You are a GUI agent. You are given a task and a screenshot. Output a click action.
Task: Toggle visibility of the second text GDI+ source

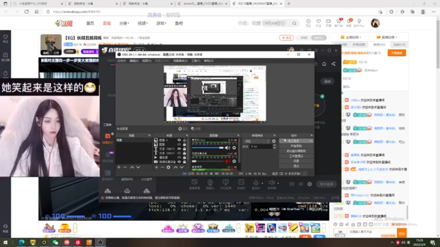179,153
